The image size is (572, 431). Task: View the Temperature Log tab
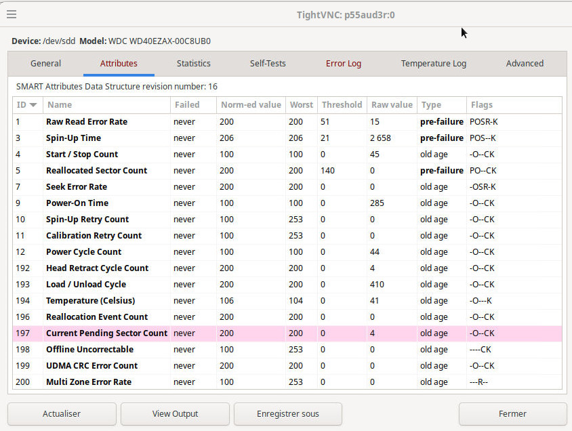pyautogui.click(x=433, y=64)
